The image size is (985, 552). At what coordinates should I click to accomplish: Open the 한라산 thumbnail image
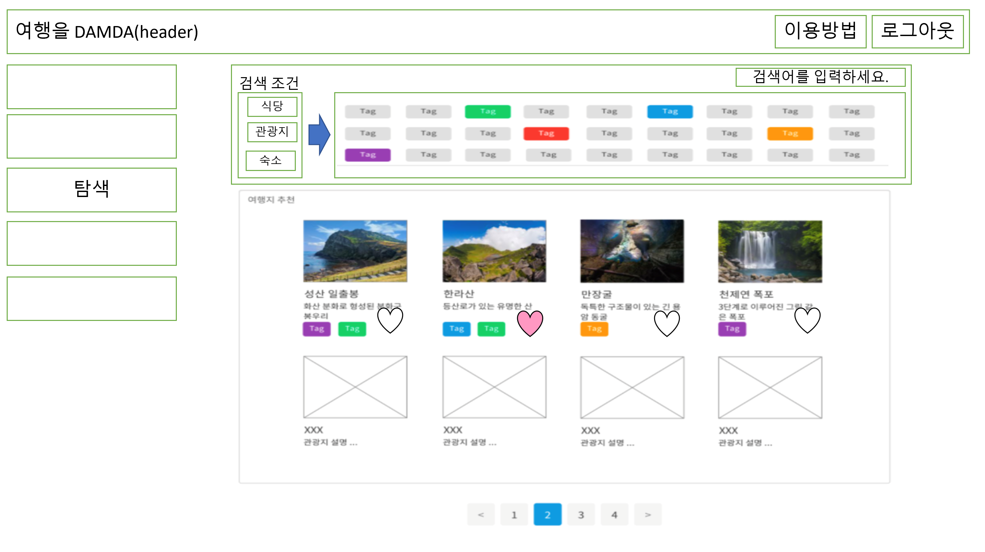(494, 251)
